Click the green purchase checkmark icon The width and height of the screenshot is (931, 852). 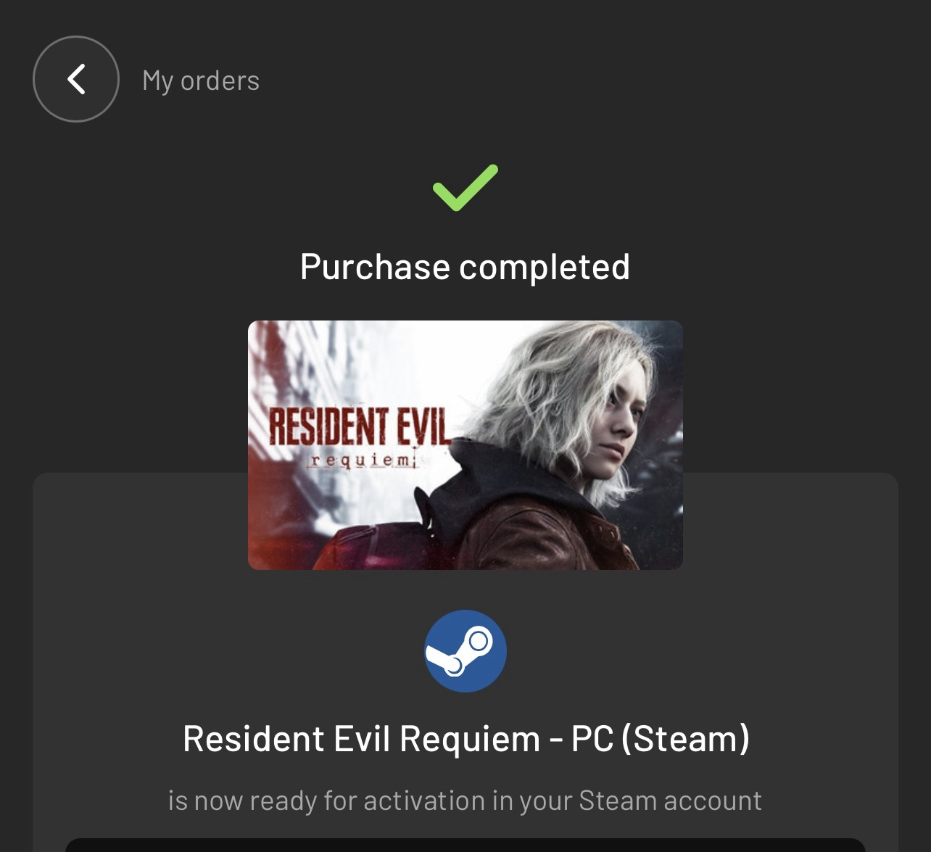(465, 188)
